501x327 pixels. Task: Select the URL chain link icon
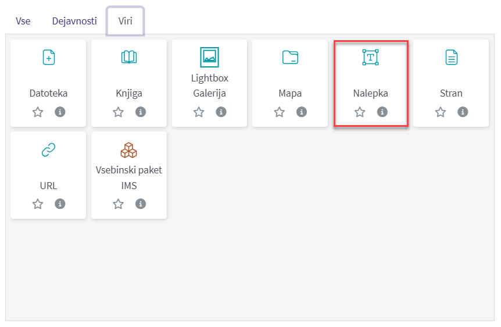48,150
